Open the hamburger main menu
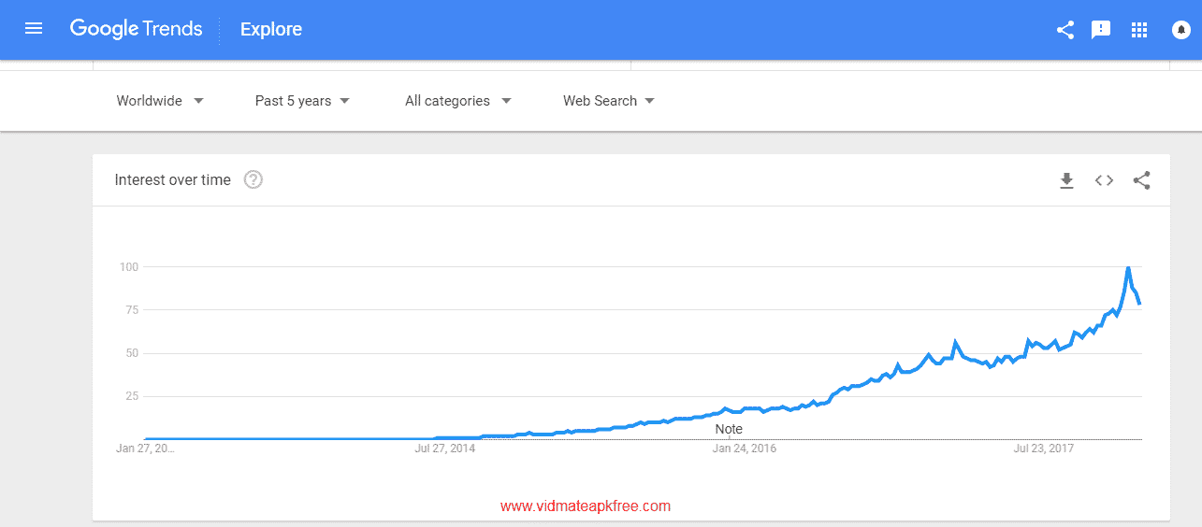Image resolution: width=1202 pixels, height=527 pixels. point(34,29)
